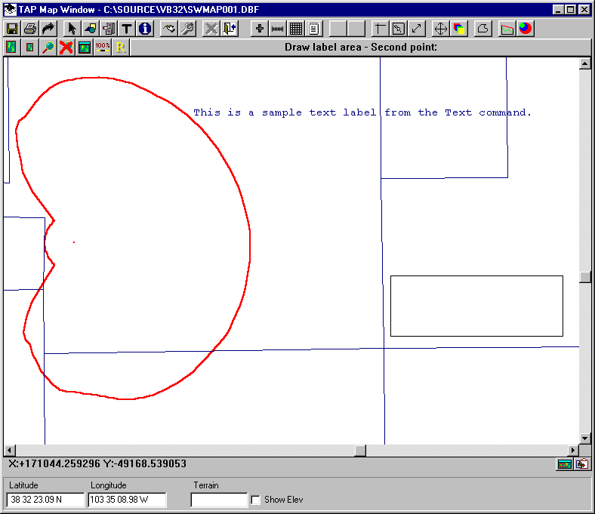Click the sample text label on map
595x514 pixels.
pyautogui.click(x=362, y=112)
